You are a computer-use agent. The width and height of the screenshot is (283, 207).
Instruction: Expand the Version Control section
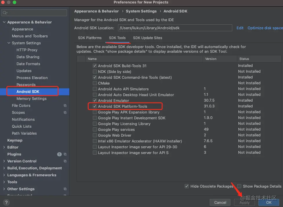pyautogui.click(x=4, y=161)
